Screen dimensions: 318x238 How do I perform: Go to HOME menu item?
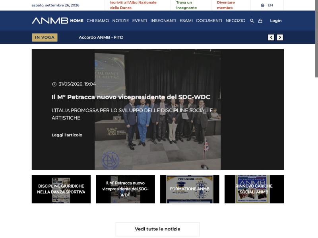pos(77,21)
